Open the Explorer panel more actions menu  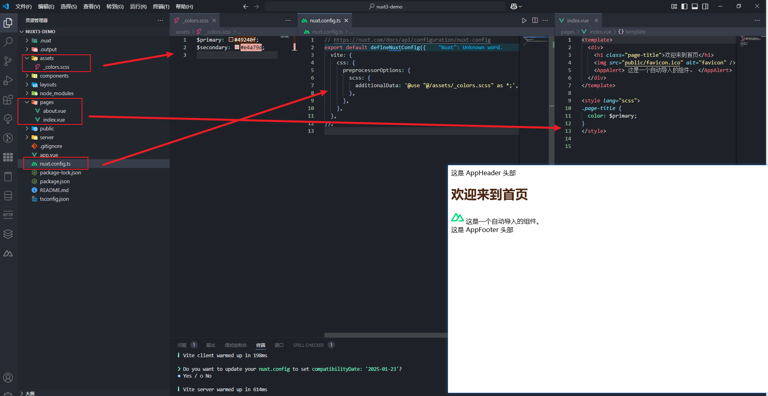click(x=160, y=20)
